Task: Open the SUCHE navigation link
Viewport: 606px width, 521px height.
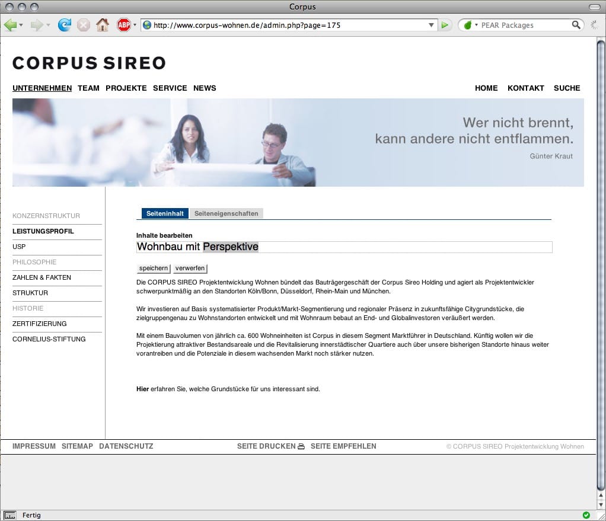Action: click(567, 88)
